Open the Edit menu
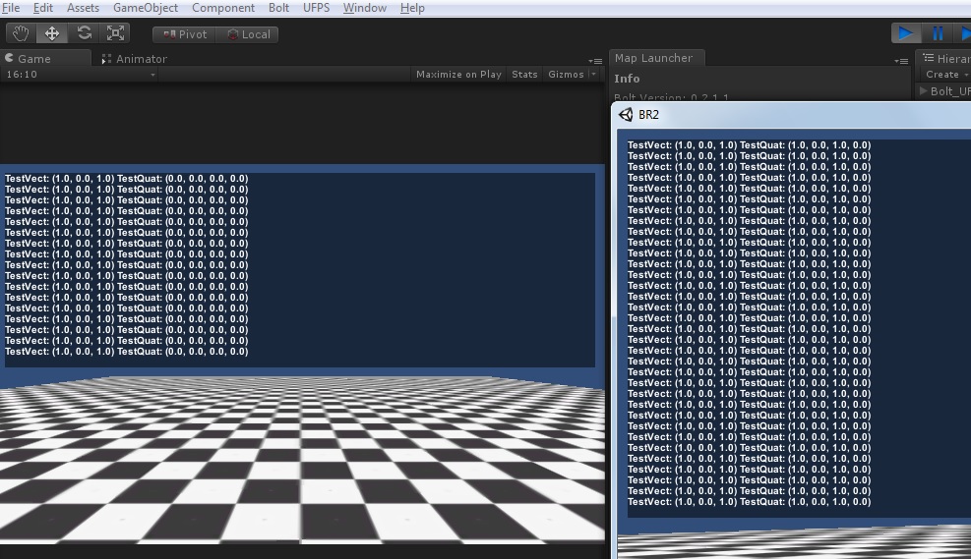 (42, 8)
